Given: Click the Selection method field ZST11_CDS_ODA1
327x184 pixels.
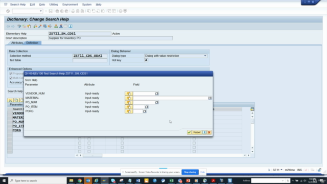Looking at the screenshot, I should tap(90, 56).
